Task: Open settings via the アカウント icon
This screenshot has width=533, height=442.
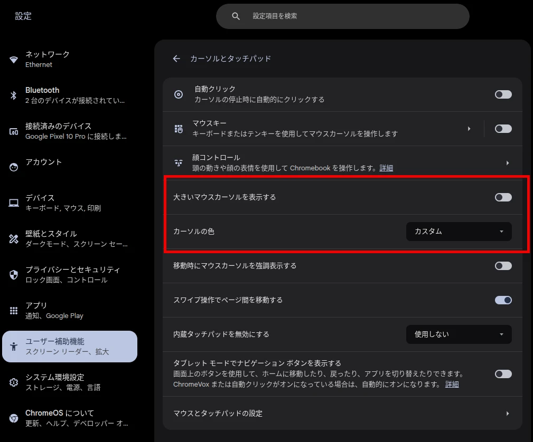Action: coord(13,167)
